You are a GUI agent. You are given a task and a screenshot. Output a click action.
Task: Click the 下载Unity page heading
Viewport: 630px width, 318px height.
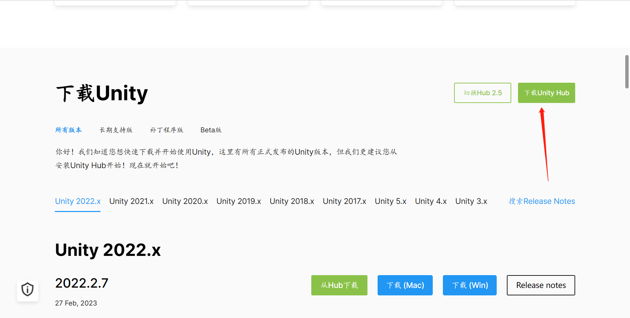tap(102, 93)
